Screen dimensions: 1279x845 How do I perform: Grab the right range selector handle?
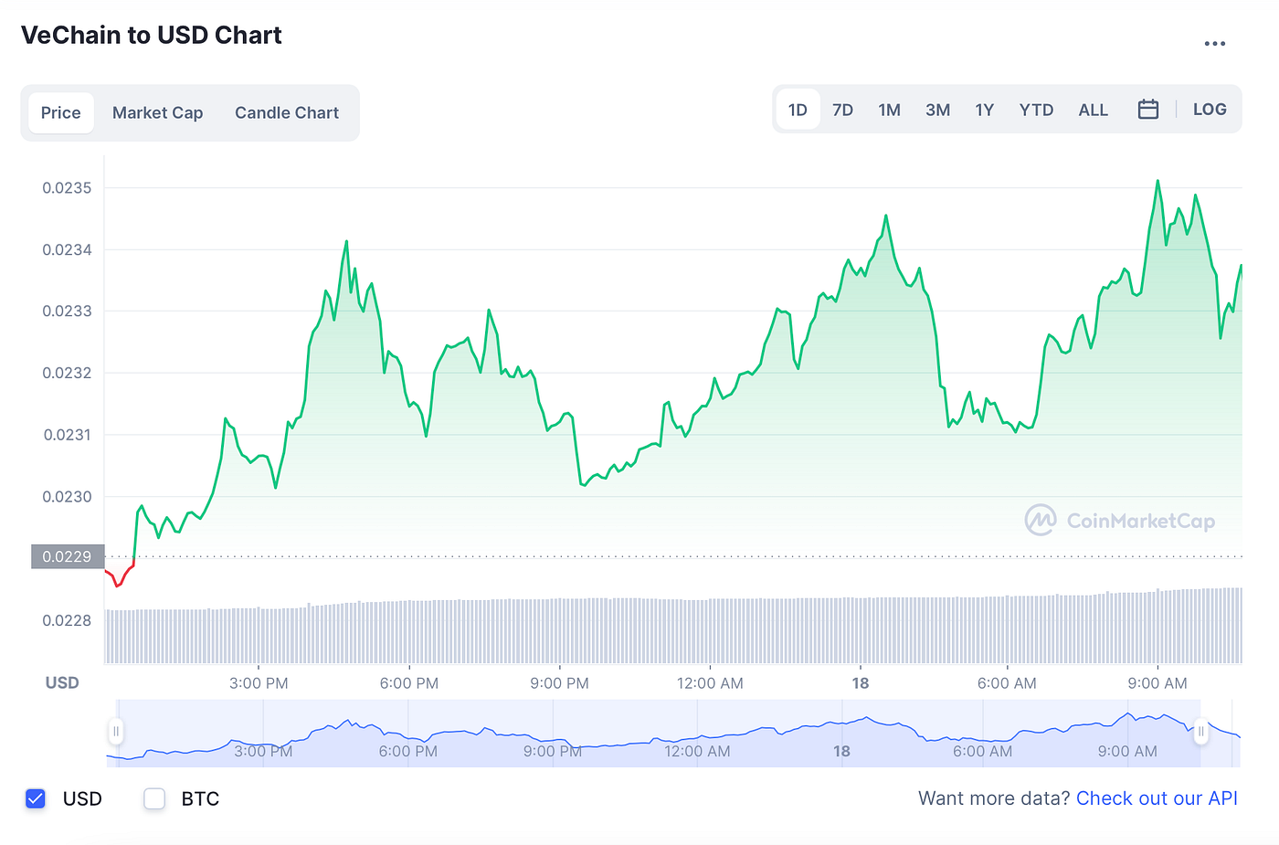point(1200,732)
